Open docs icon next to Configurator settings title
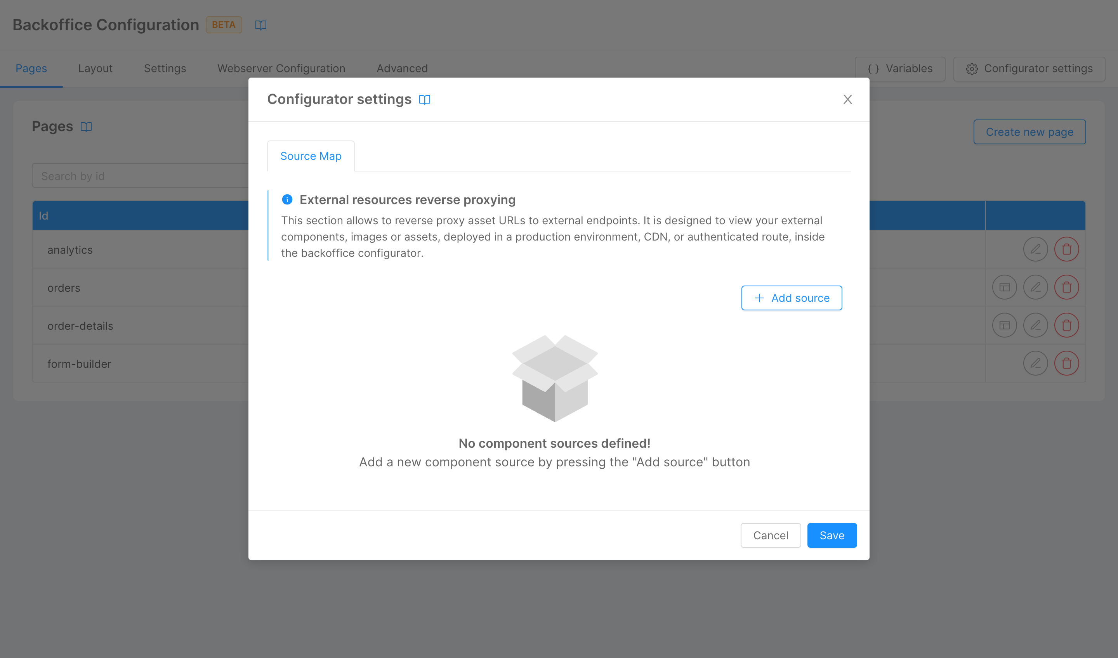The height and width of the screenshot is (658, 1118). pyautogui.click(x=425, y=99)
